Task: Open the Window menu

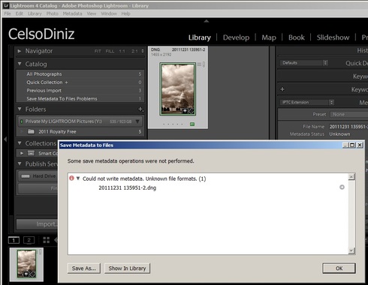Action: point(109,13)
